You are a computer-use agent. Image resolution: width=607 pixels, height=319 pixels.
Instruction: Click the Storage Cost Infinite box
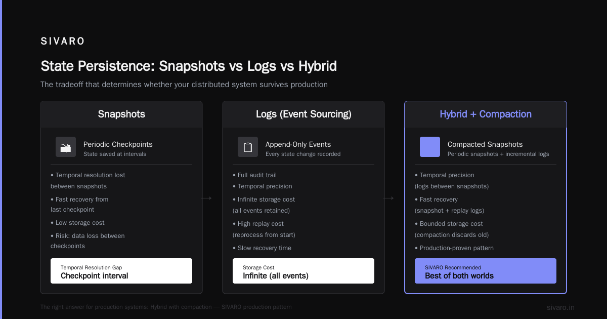click(x=303, y=271)
